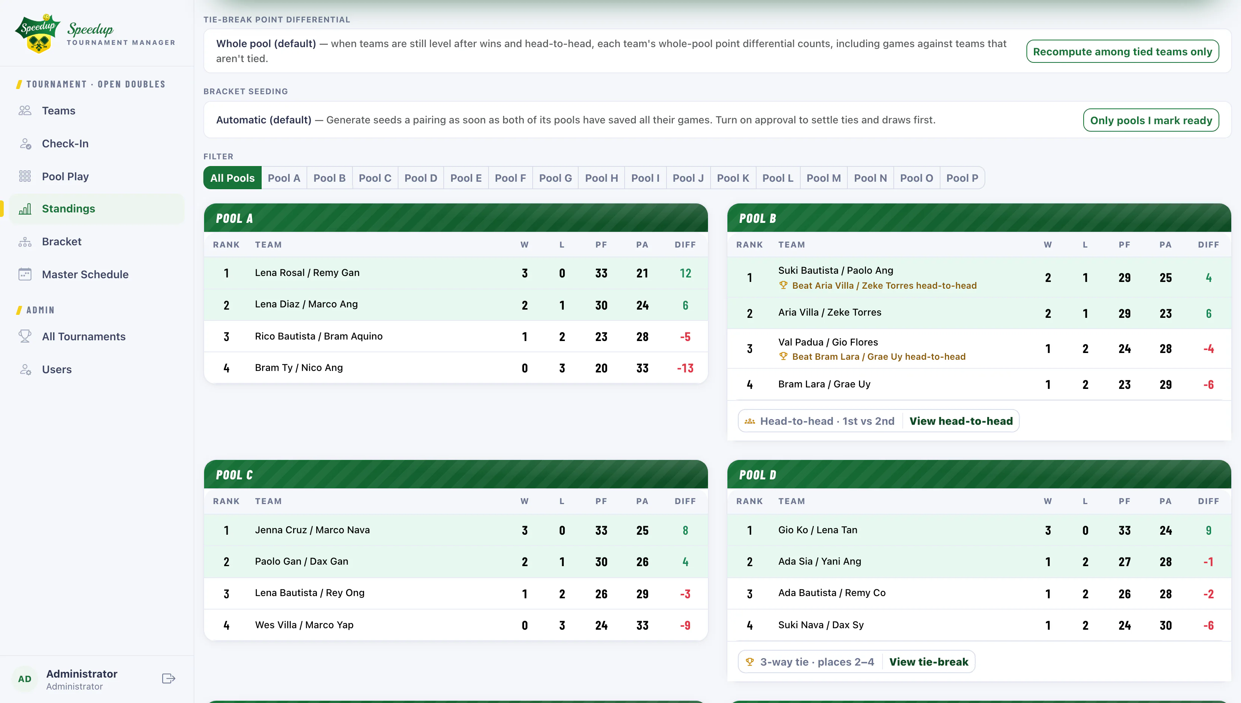
Task: Click the Speedup pickleball logo
Action: pos(38,33)
